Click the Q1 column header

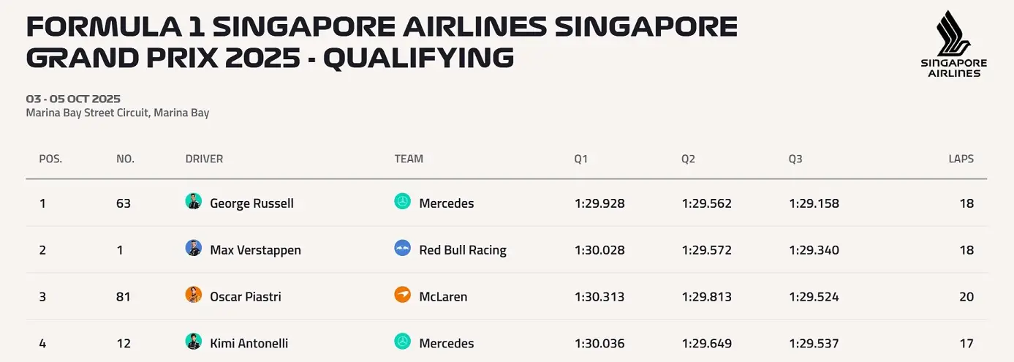(581, 159)
